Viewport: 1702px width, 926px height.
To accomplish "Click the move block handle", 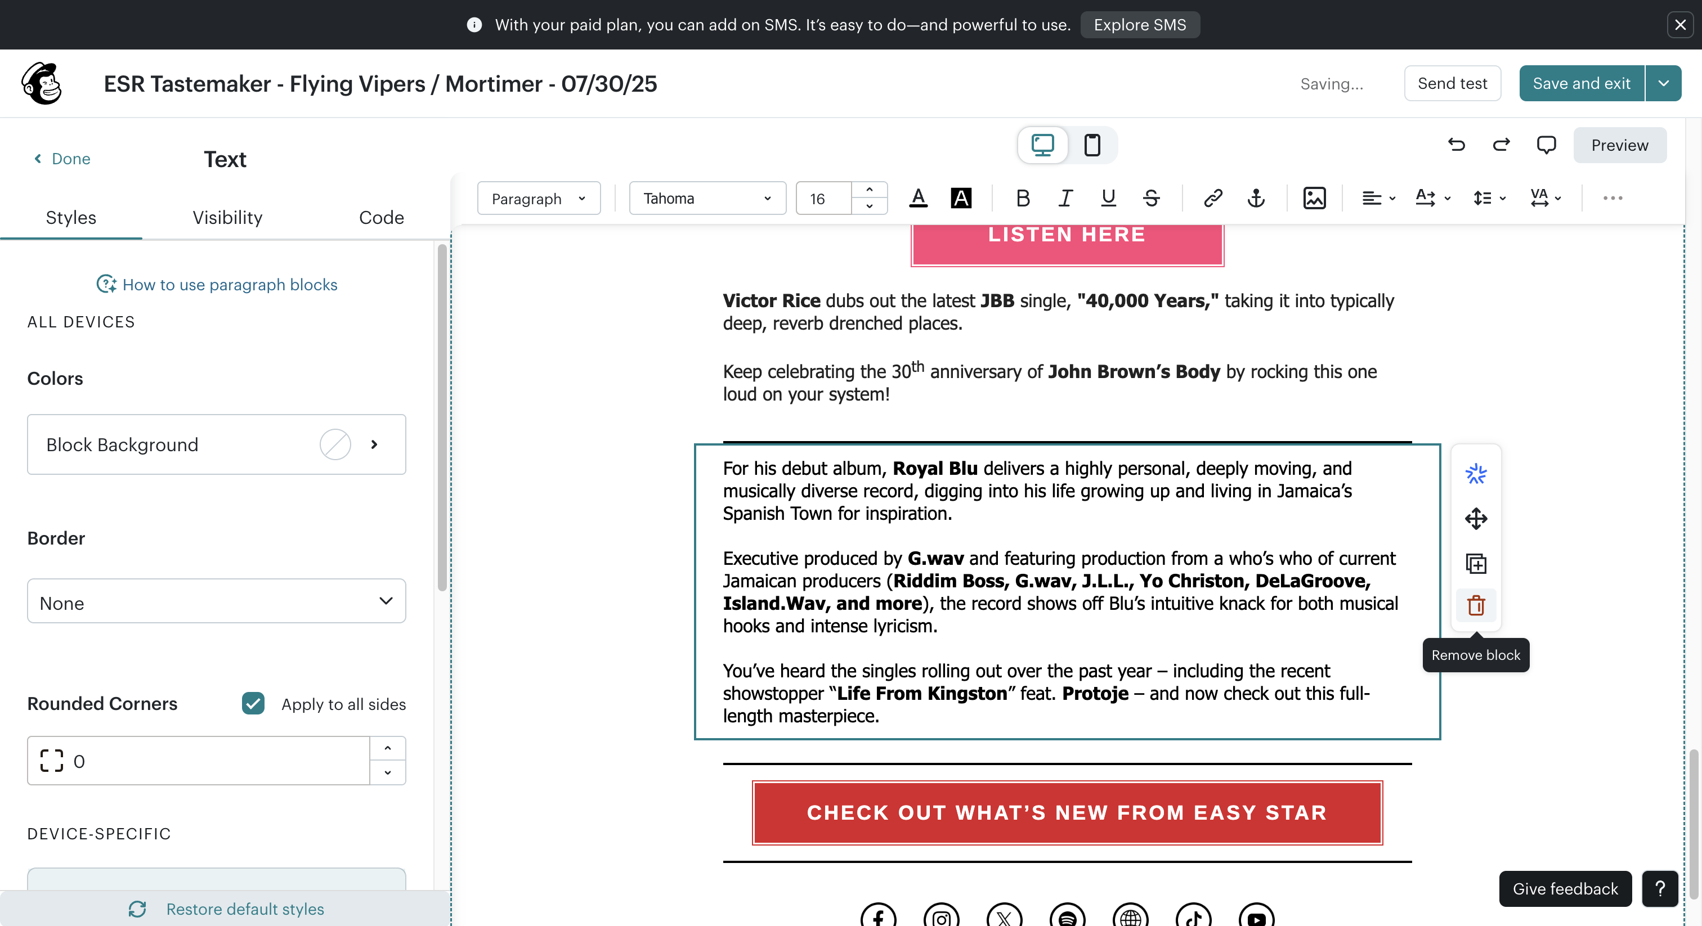I will pos(1475,519).
